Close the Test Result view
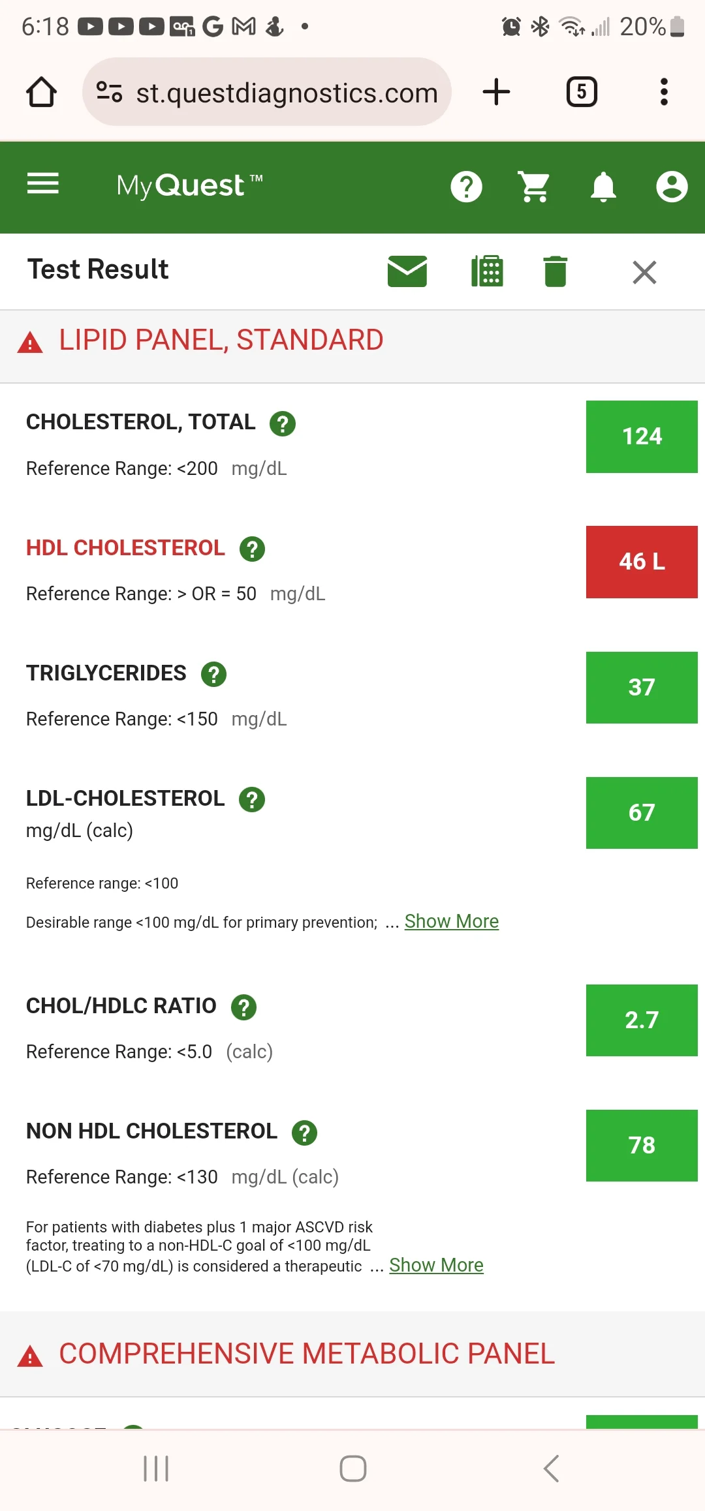This screenshot has width=705, height=1511. tap(644, 272)
